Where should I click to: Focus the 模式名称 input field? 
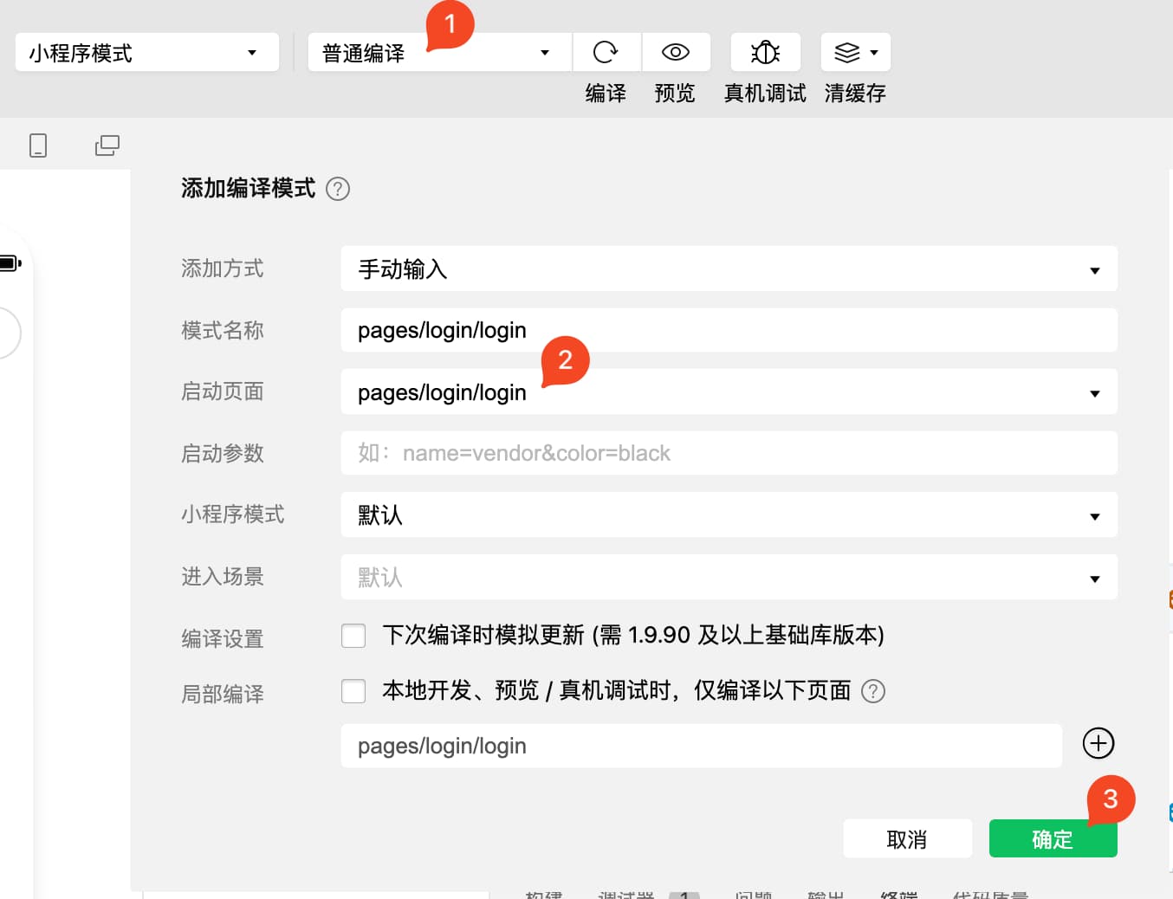tap(729, 330)
